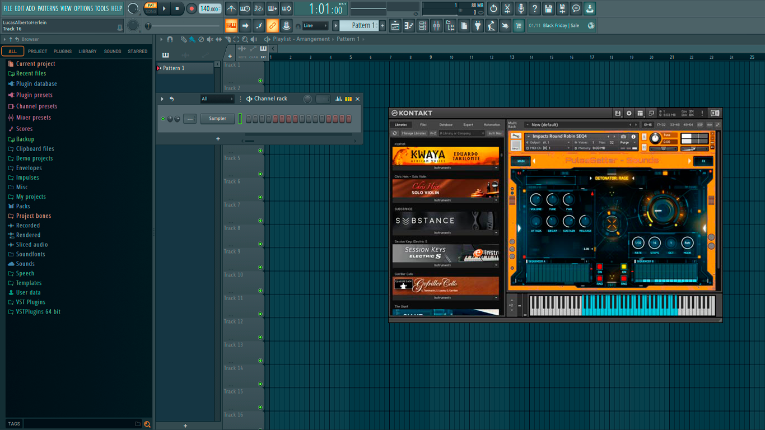The width and height of the screenshot is (765, 430).
Task: Click Kontakt Manage Libraries button
Action: 414,133
